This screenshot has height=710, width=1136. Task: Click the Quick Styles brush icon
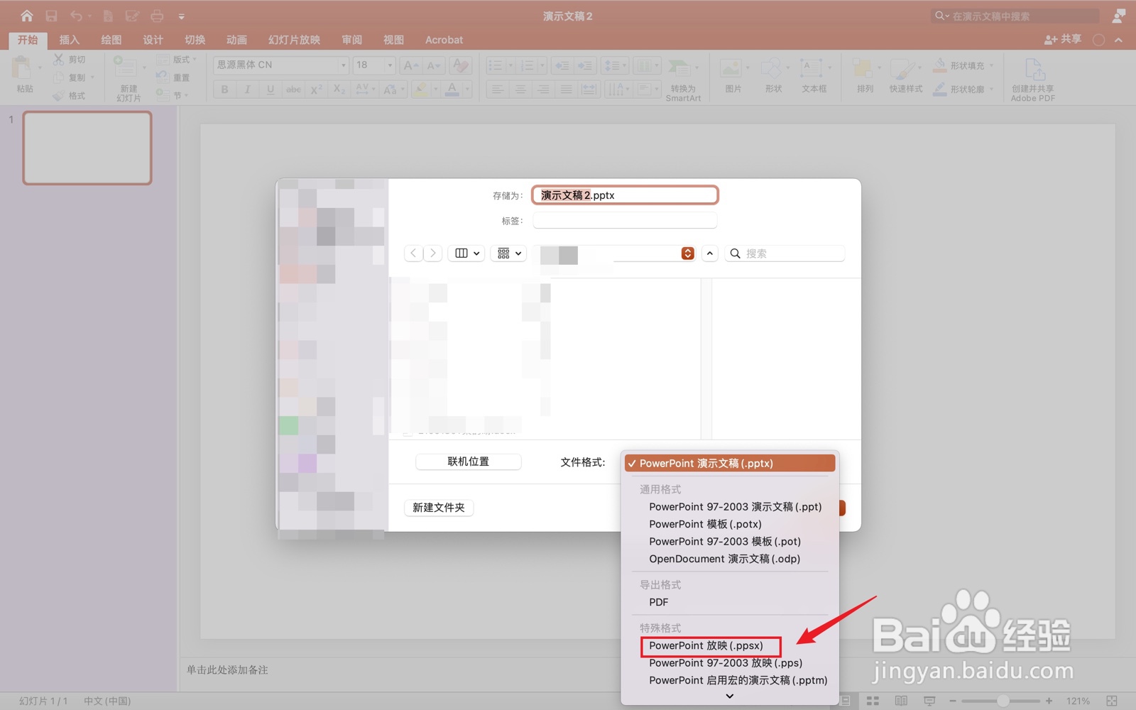point(902,69)
